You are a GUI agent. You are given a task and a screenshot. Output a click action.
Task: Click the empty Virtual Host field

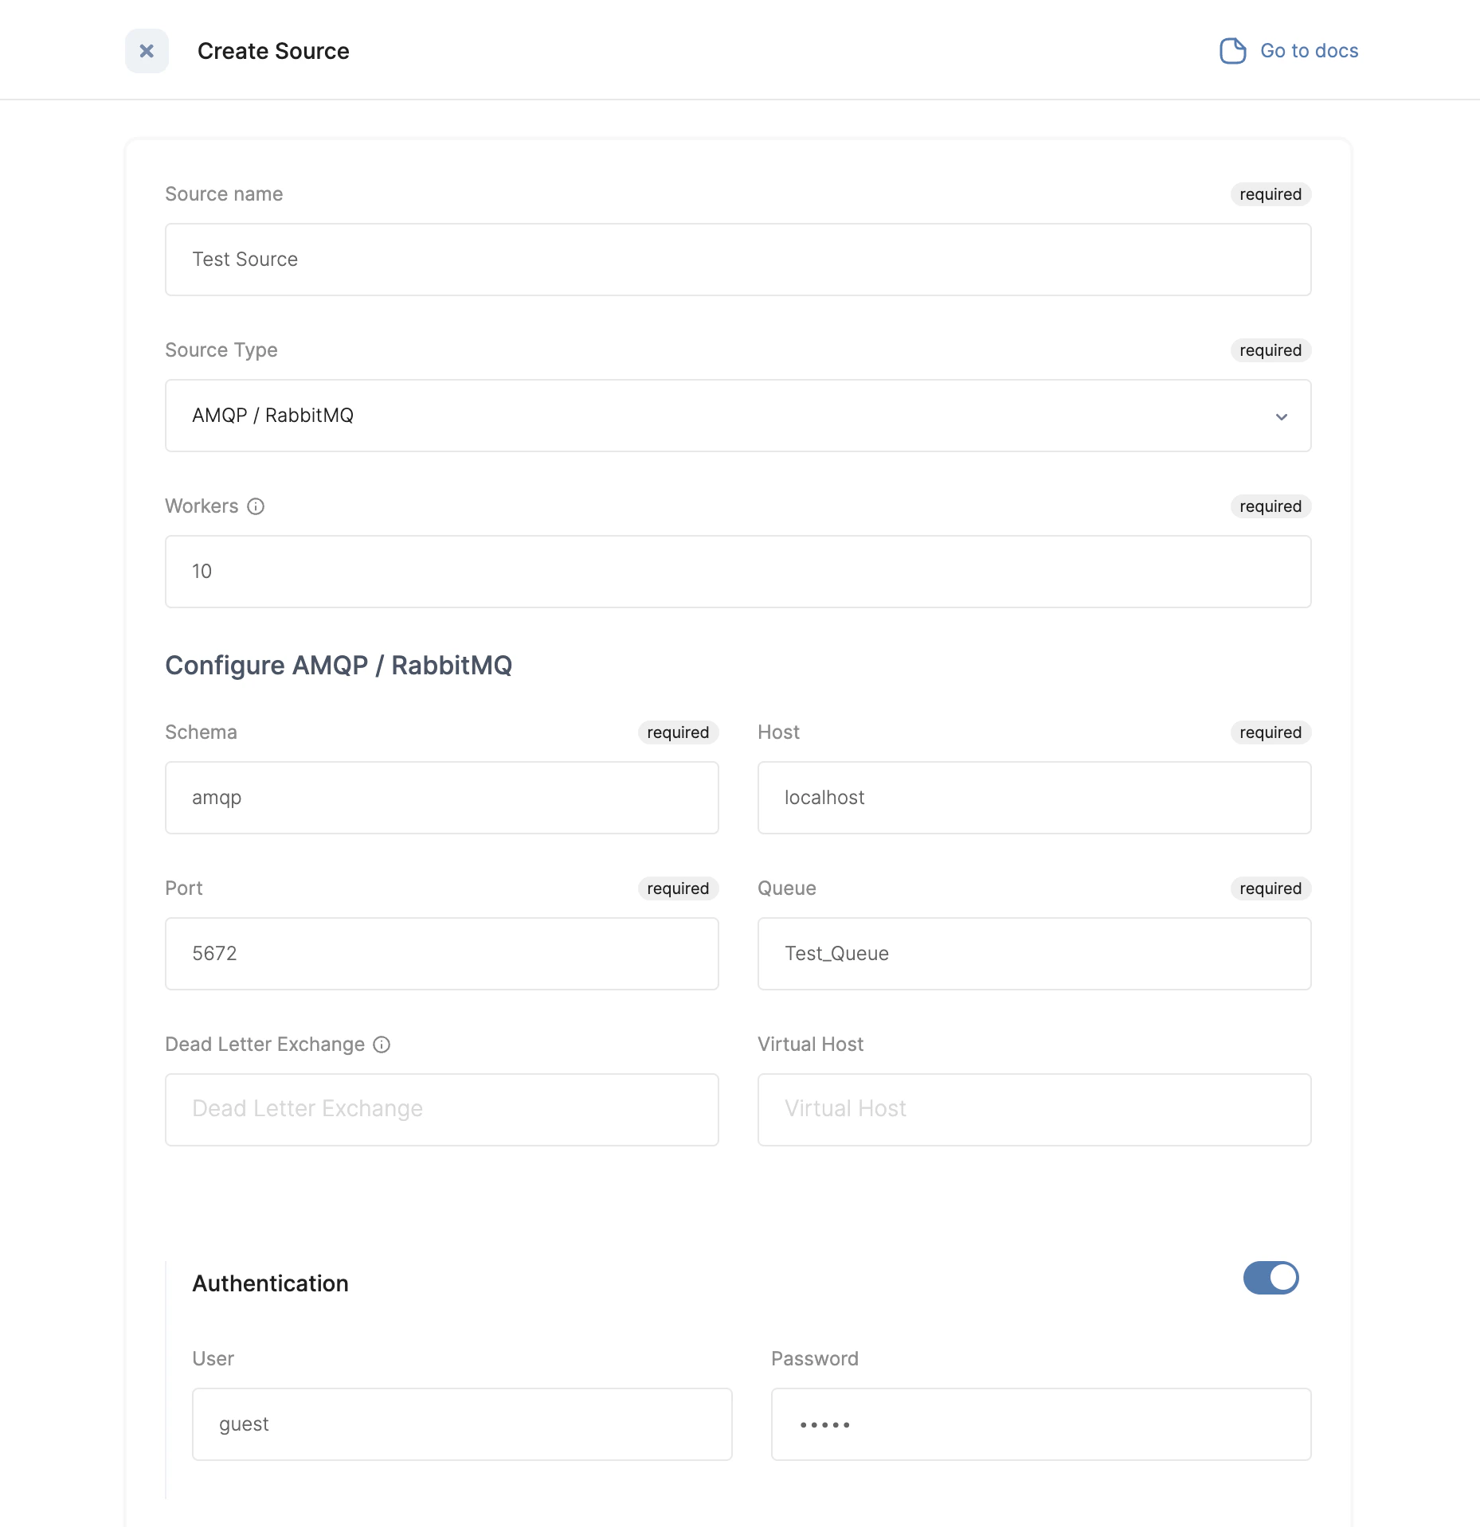[x=1033, y=1109]
